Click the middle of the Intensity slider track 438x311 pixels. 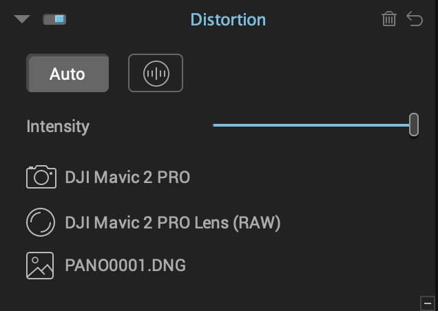point(311,125)
